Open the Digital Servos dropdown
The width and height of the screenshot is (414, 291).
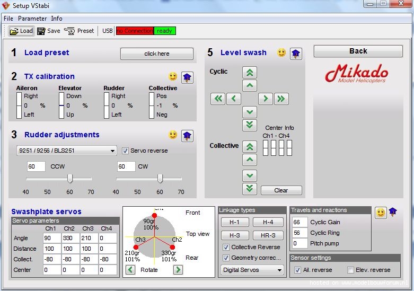tap(252, 270)
